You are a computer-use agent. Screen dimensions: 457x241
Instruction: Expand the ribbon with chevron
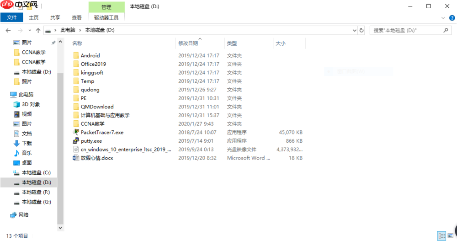tap(443, 18)
